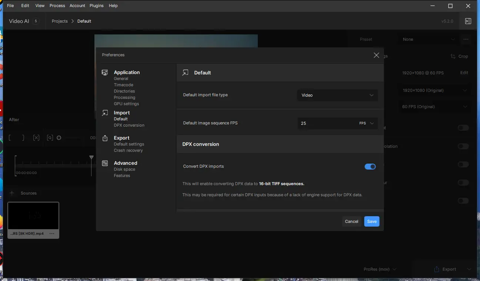Toggle the switch directly below the 60 FPS dropdown

pyautogui.click(x=463, y=128)
